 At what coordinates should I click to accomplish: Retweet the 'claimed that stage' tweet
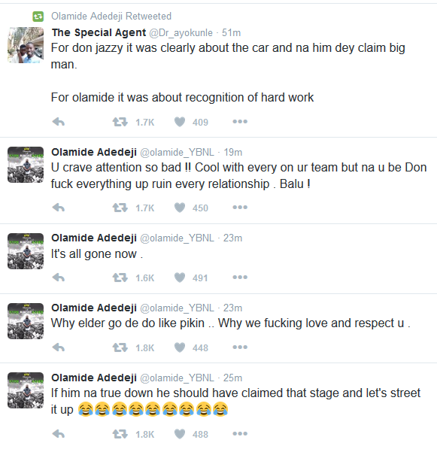coord(120,434)
